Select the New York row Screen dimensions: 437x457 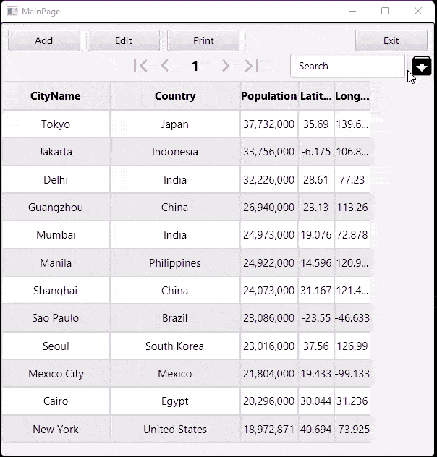click(56, 430)
